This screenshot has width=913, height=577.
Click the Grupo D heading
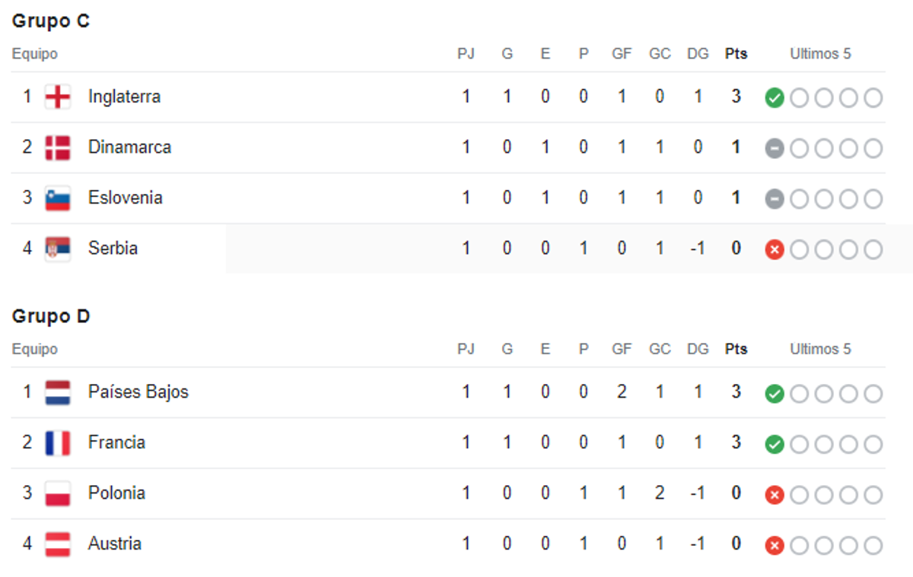point(51,316)
